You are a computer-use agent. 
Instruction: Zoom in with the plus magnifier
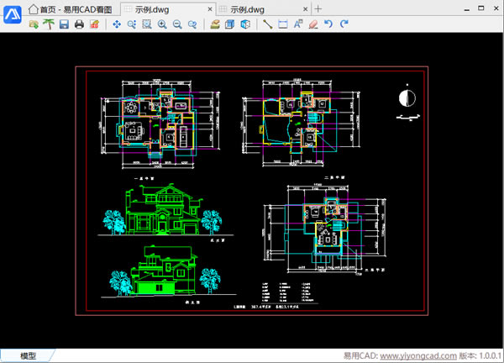click(162, 24)
